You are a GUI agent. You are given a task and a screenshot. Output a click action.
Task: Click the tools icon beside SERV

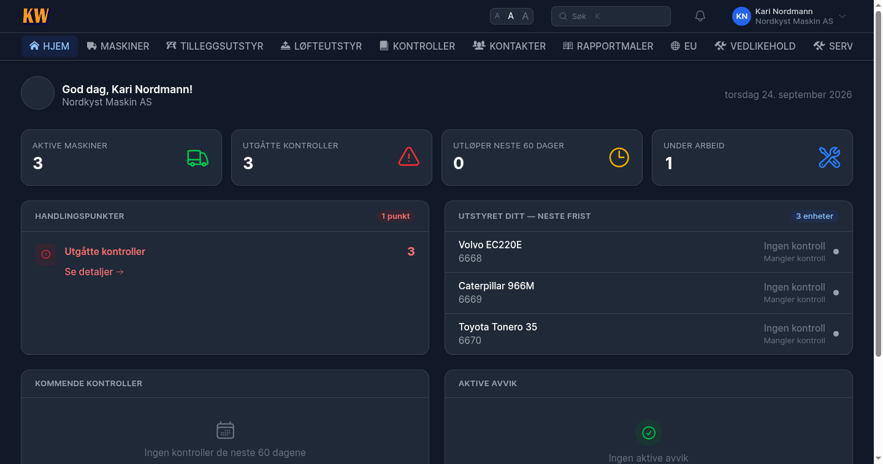(x=819, y=45)
